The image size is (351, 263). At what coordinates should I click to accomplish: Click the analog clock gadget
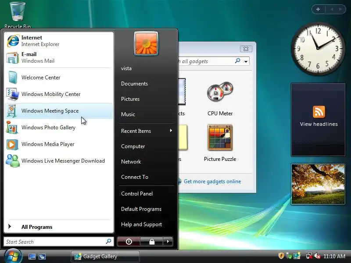click(318, 48)
